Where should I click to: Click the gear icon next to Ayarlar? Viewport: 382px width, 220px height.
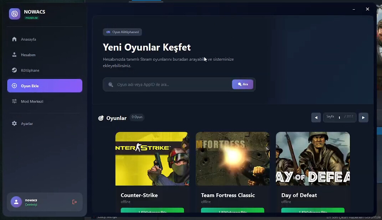(x=14, y=124)
